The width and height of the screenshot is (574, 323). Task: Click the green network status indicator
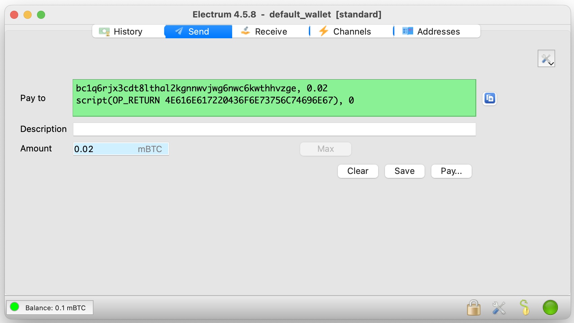550,308
